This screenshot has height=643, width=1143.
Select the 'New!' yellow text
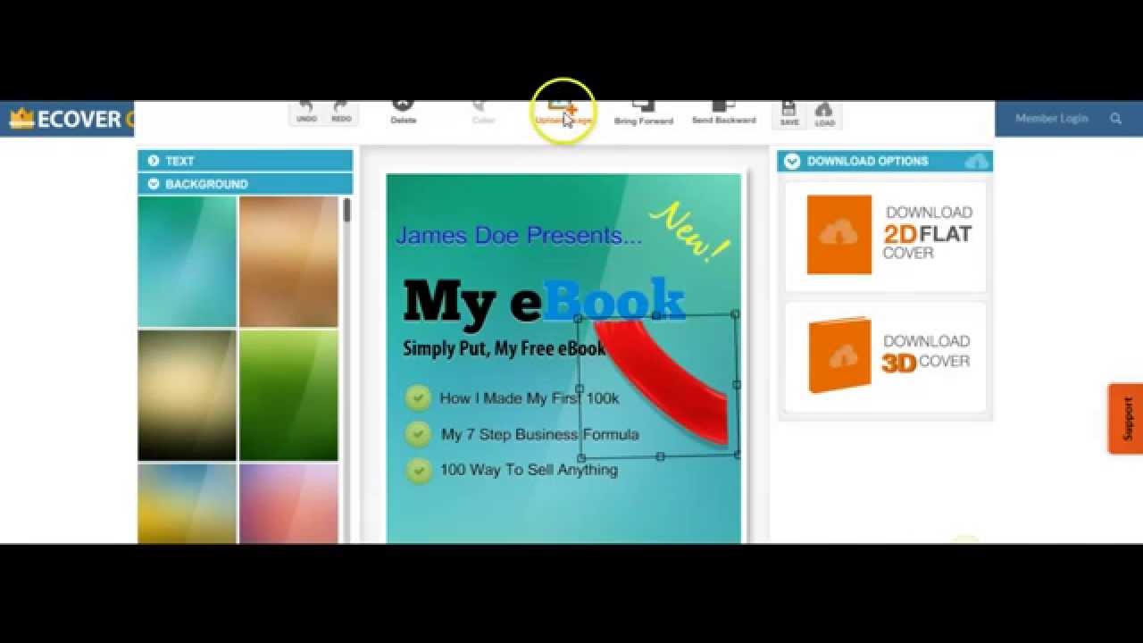[689, 230]
